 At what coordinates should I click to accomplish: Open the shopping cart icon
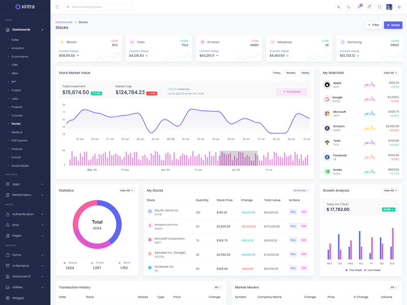[x=359, y=7]
